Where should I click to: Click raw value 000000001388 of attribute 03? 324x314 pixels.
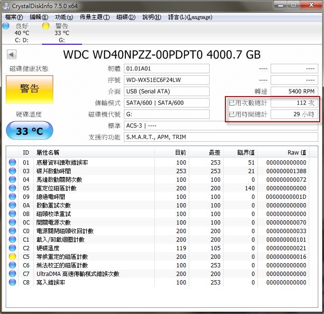286,171
